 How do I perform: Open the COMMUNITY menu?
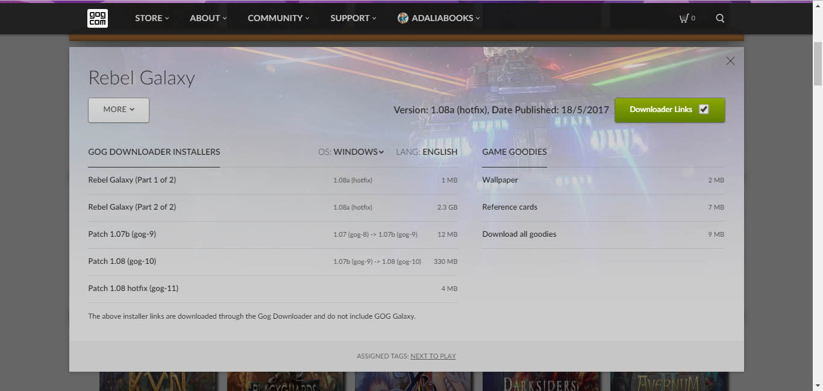[x=278, y=18]
